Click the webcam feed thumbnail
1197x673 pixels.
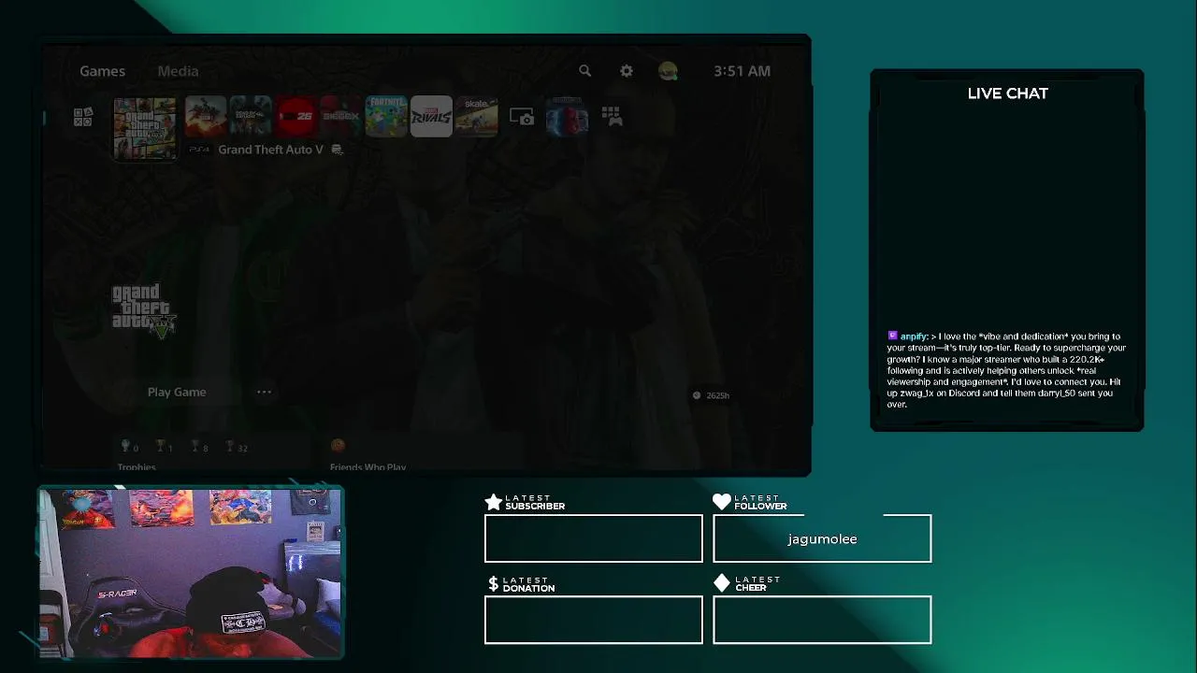pyautogui.click(x=191, y=572)
